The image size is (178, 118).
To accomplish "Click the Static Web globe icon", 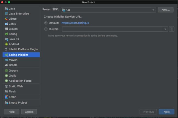I will point(7,86).
